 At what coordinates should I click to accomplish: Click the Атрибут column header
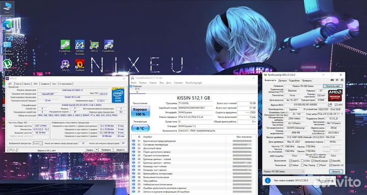tap(147, 137)
